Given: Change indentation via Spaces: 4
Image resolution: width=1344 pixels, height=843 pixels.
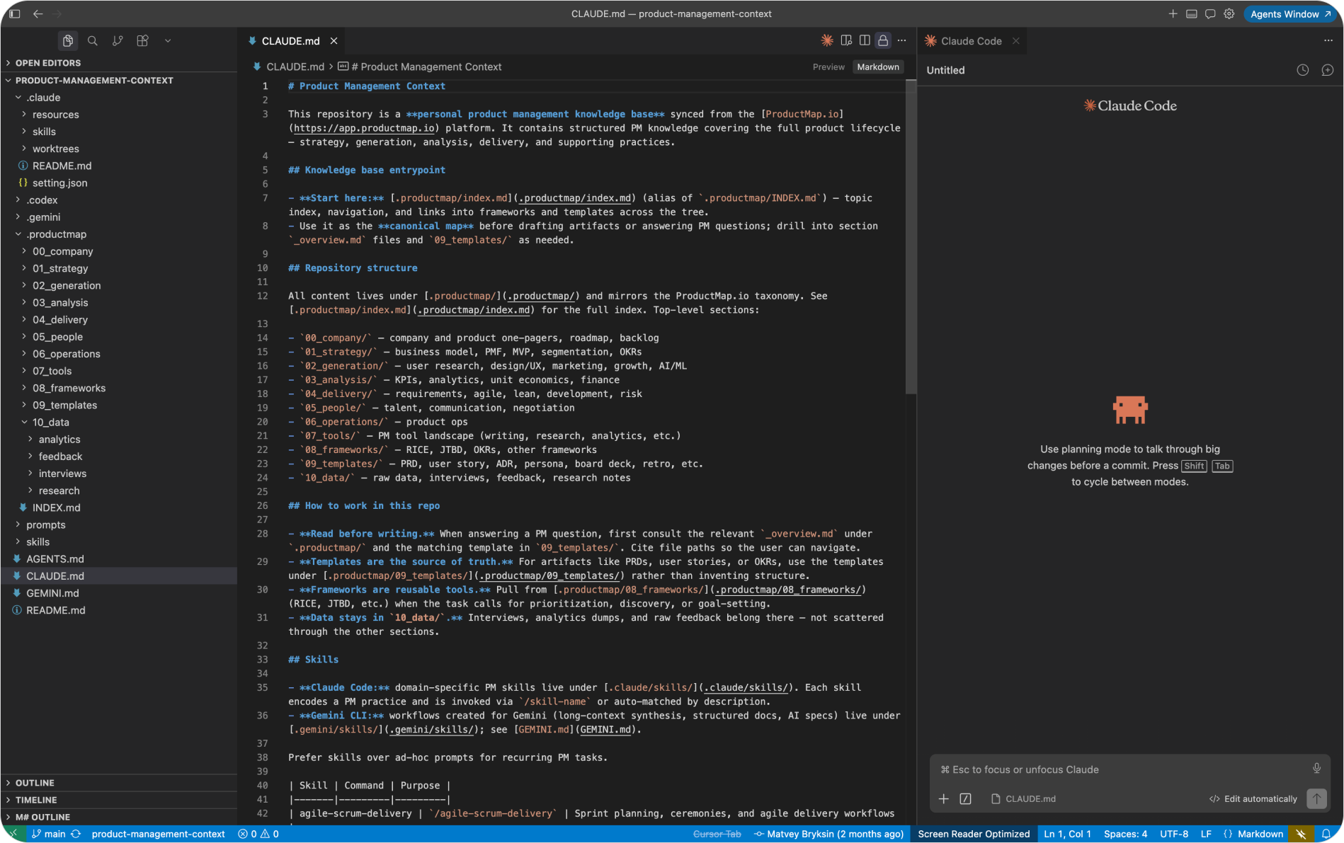Looking at the screenshot, I should pos(1125,834).
